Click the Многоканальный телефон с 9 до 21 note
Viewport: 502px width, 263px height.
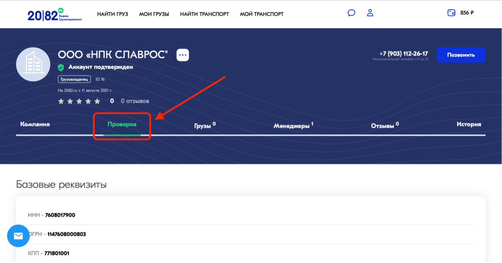(401, 60)
